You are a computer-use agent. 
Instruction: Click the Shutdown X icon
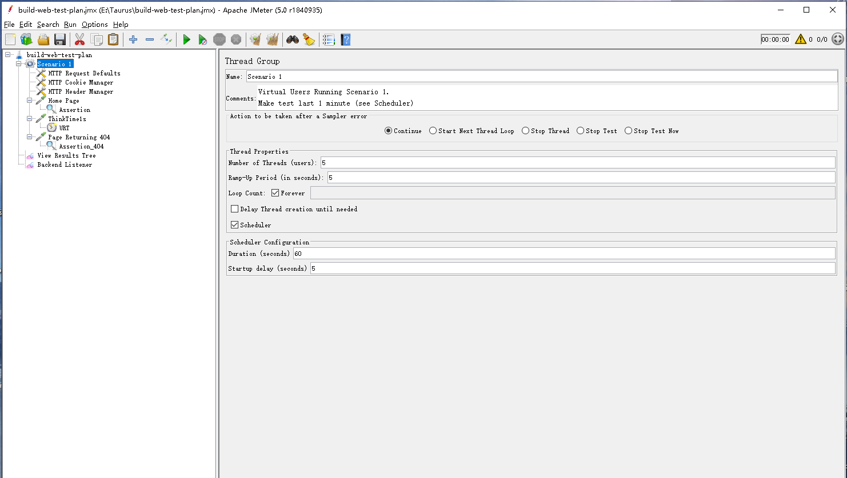(x=236, y=39)
